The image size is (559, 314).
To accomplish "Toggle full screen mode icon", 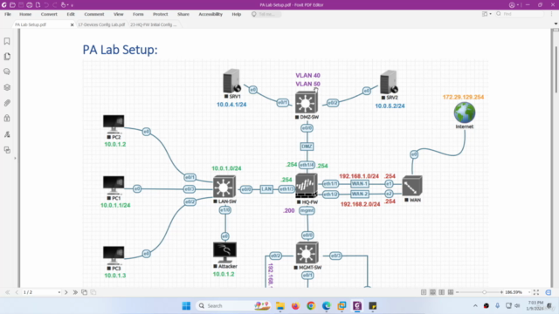I will [x=536, y=292].
